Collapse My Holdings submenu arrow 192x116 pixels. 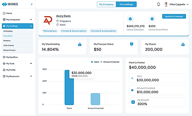[31, 26]
